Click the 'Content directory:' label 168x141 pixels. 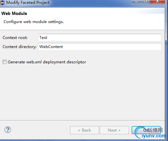click(x=19, y=47)
